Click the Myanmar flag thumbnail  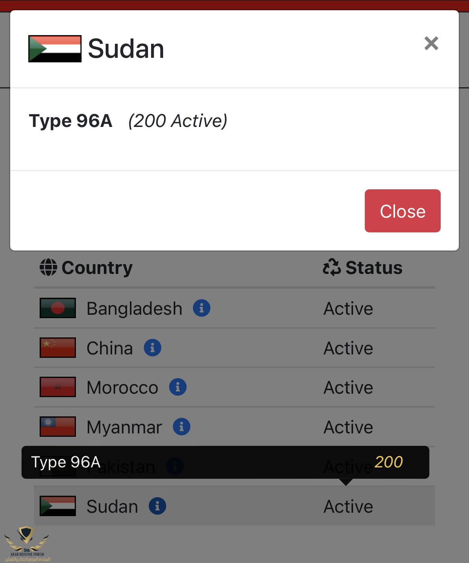point(58,427)
